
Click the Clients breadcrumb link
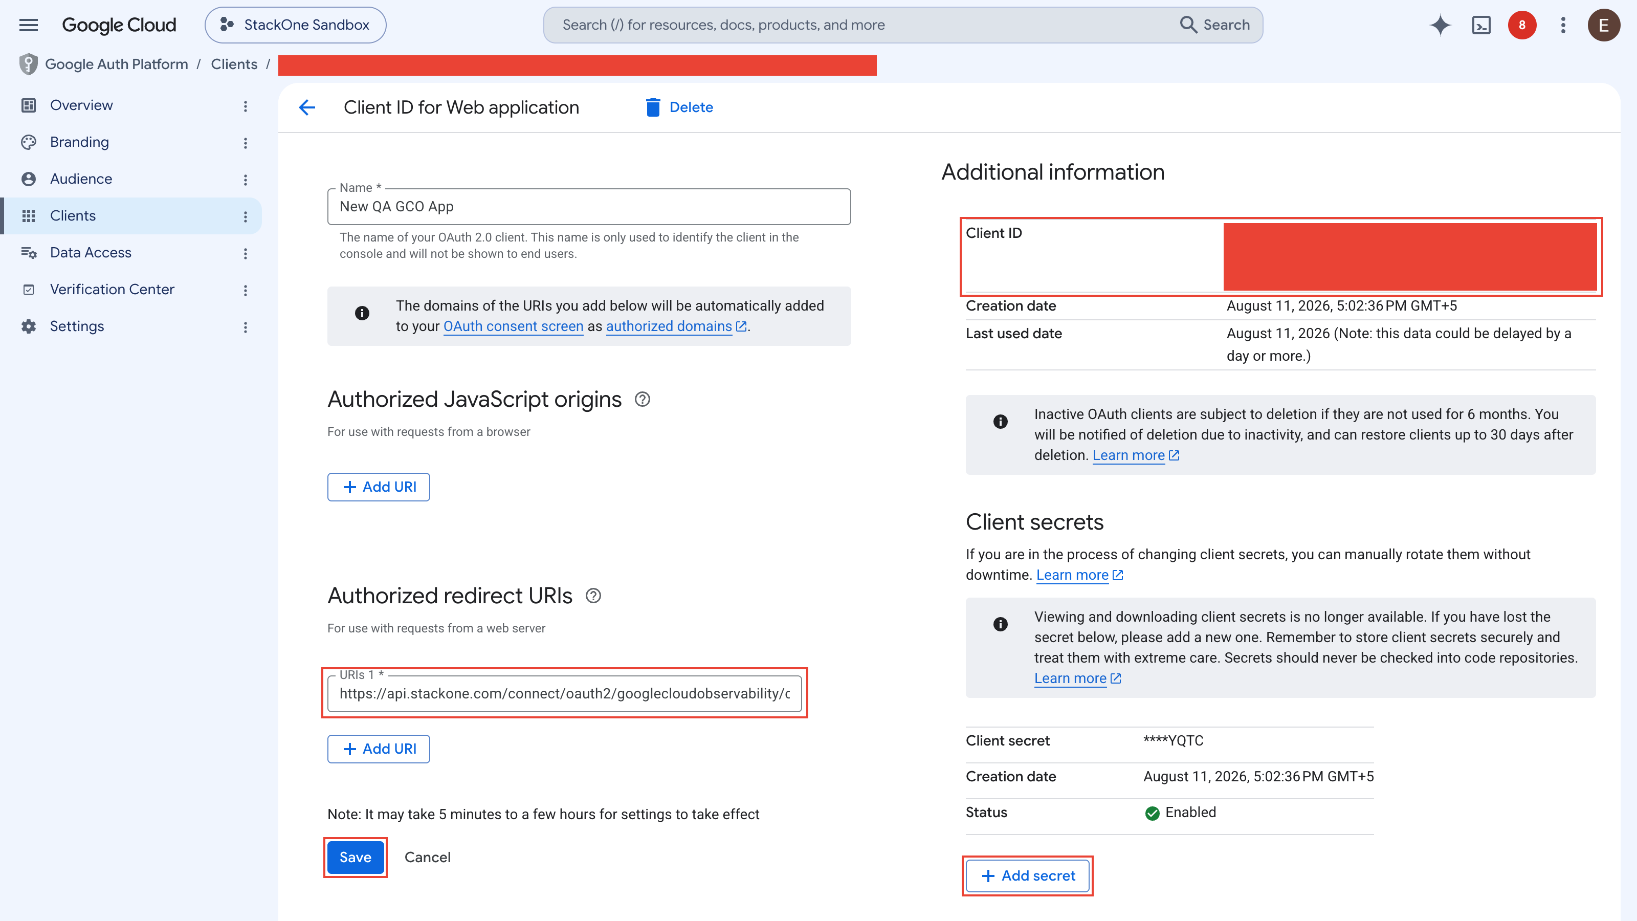click(x=234, y=64)
